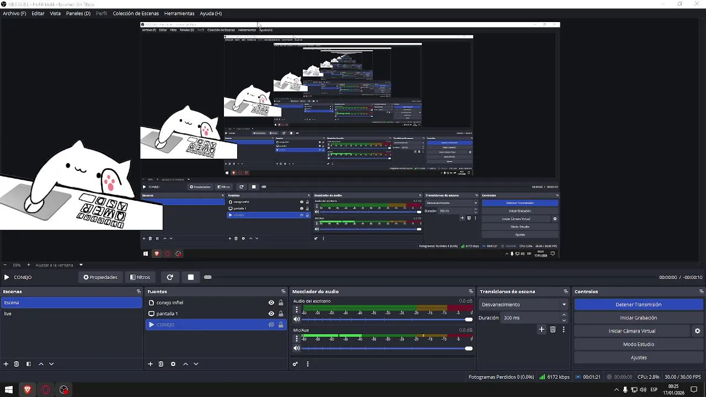Mute Audio del escritorio speaker icon
This screenshot has width=706, height=397.
point(297,319)
